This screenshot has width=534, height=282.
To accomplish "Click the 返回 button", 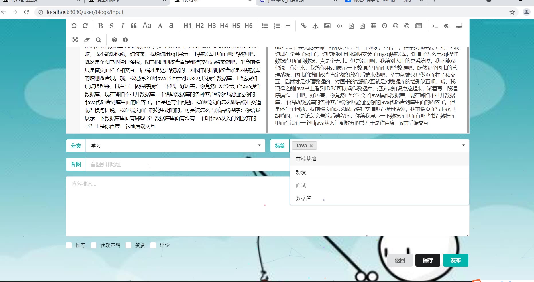I will point(400,260).
